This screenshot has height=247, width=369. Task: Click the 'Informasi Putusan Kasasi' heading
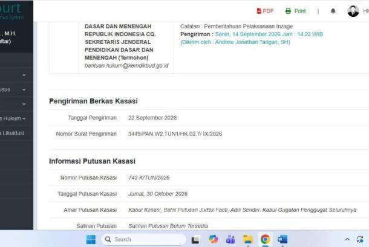tap(92, 161)
